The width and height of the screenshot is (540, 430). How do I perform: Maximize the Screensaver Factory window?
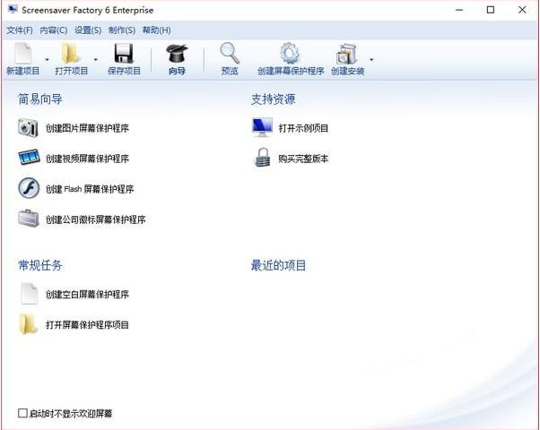point(491,10)
